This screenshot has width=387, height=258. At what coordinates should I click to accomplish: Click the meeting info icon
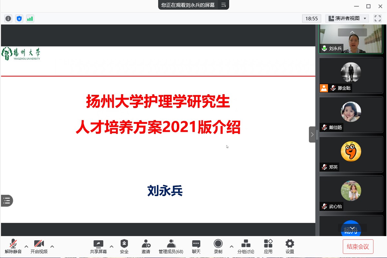click(x=8, y=19)
